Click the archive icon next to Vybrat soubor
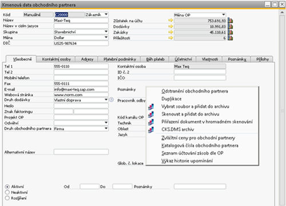Screen dimensions: 286x206 [151, 106]
